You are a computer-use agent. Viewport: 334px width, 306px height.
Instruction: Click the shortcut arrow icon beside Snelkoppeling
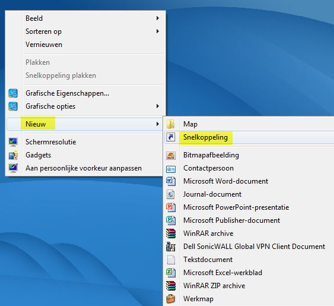171,137
